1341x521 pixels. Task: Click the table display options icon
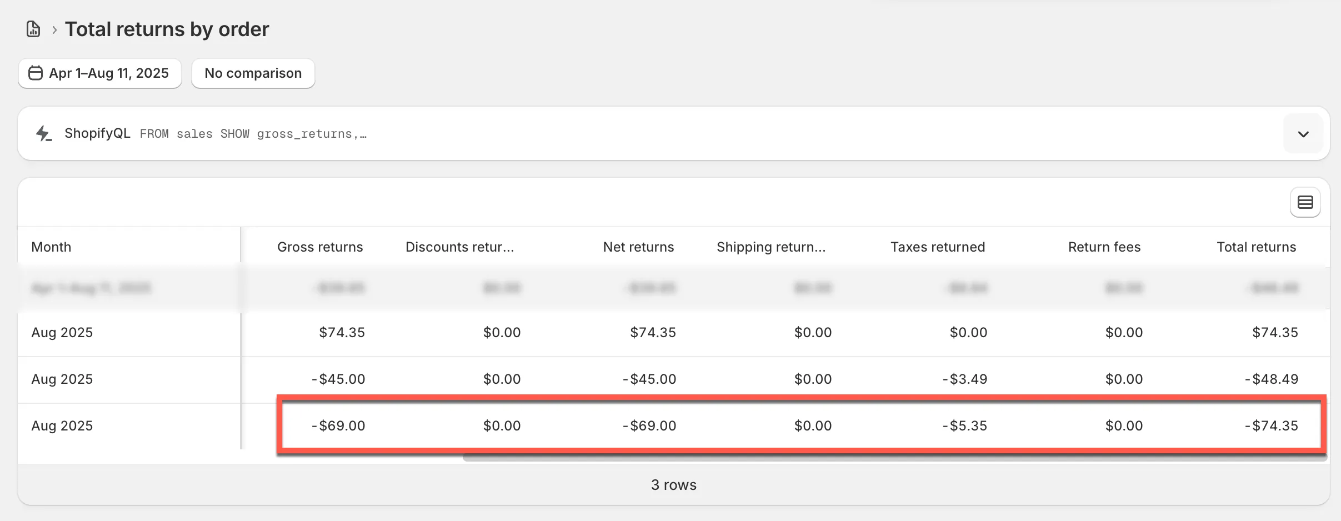click(1304, 202)
